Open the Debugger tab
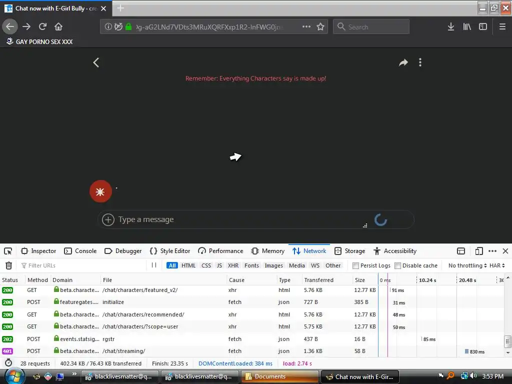512x384 pixels. tap(123, 251)
